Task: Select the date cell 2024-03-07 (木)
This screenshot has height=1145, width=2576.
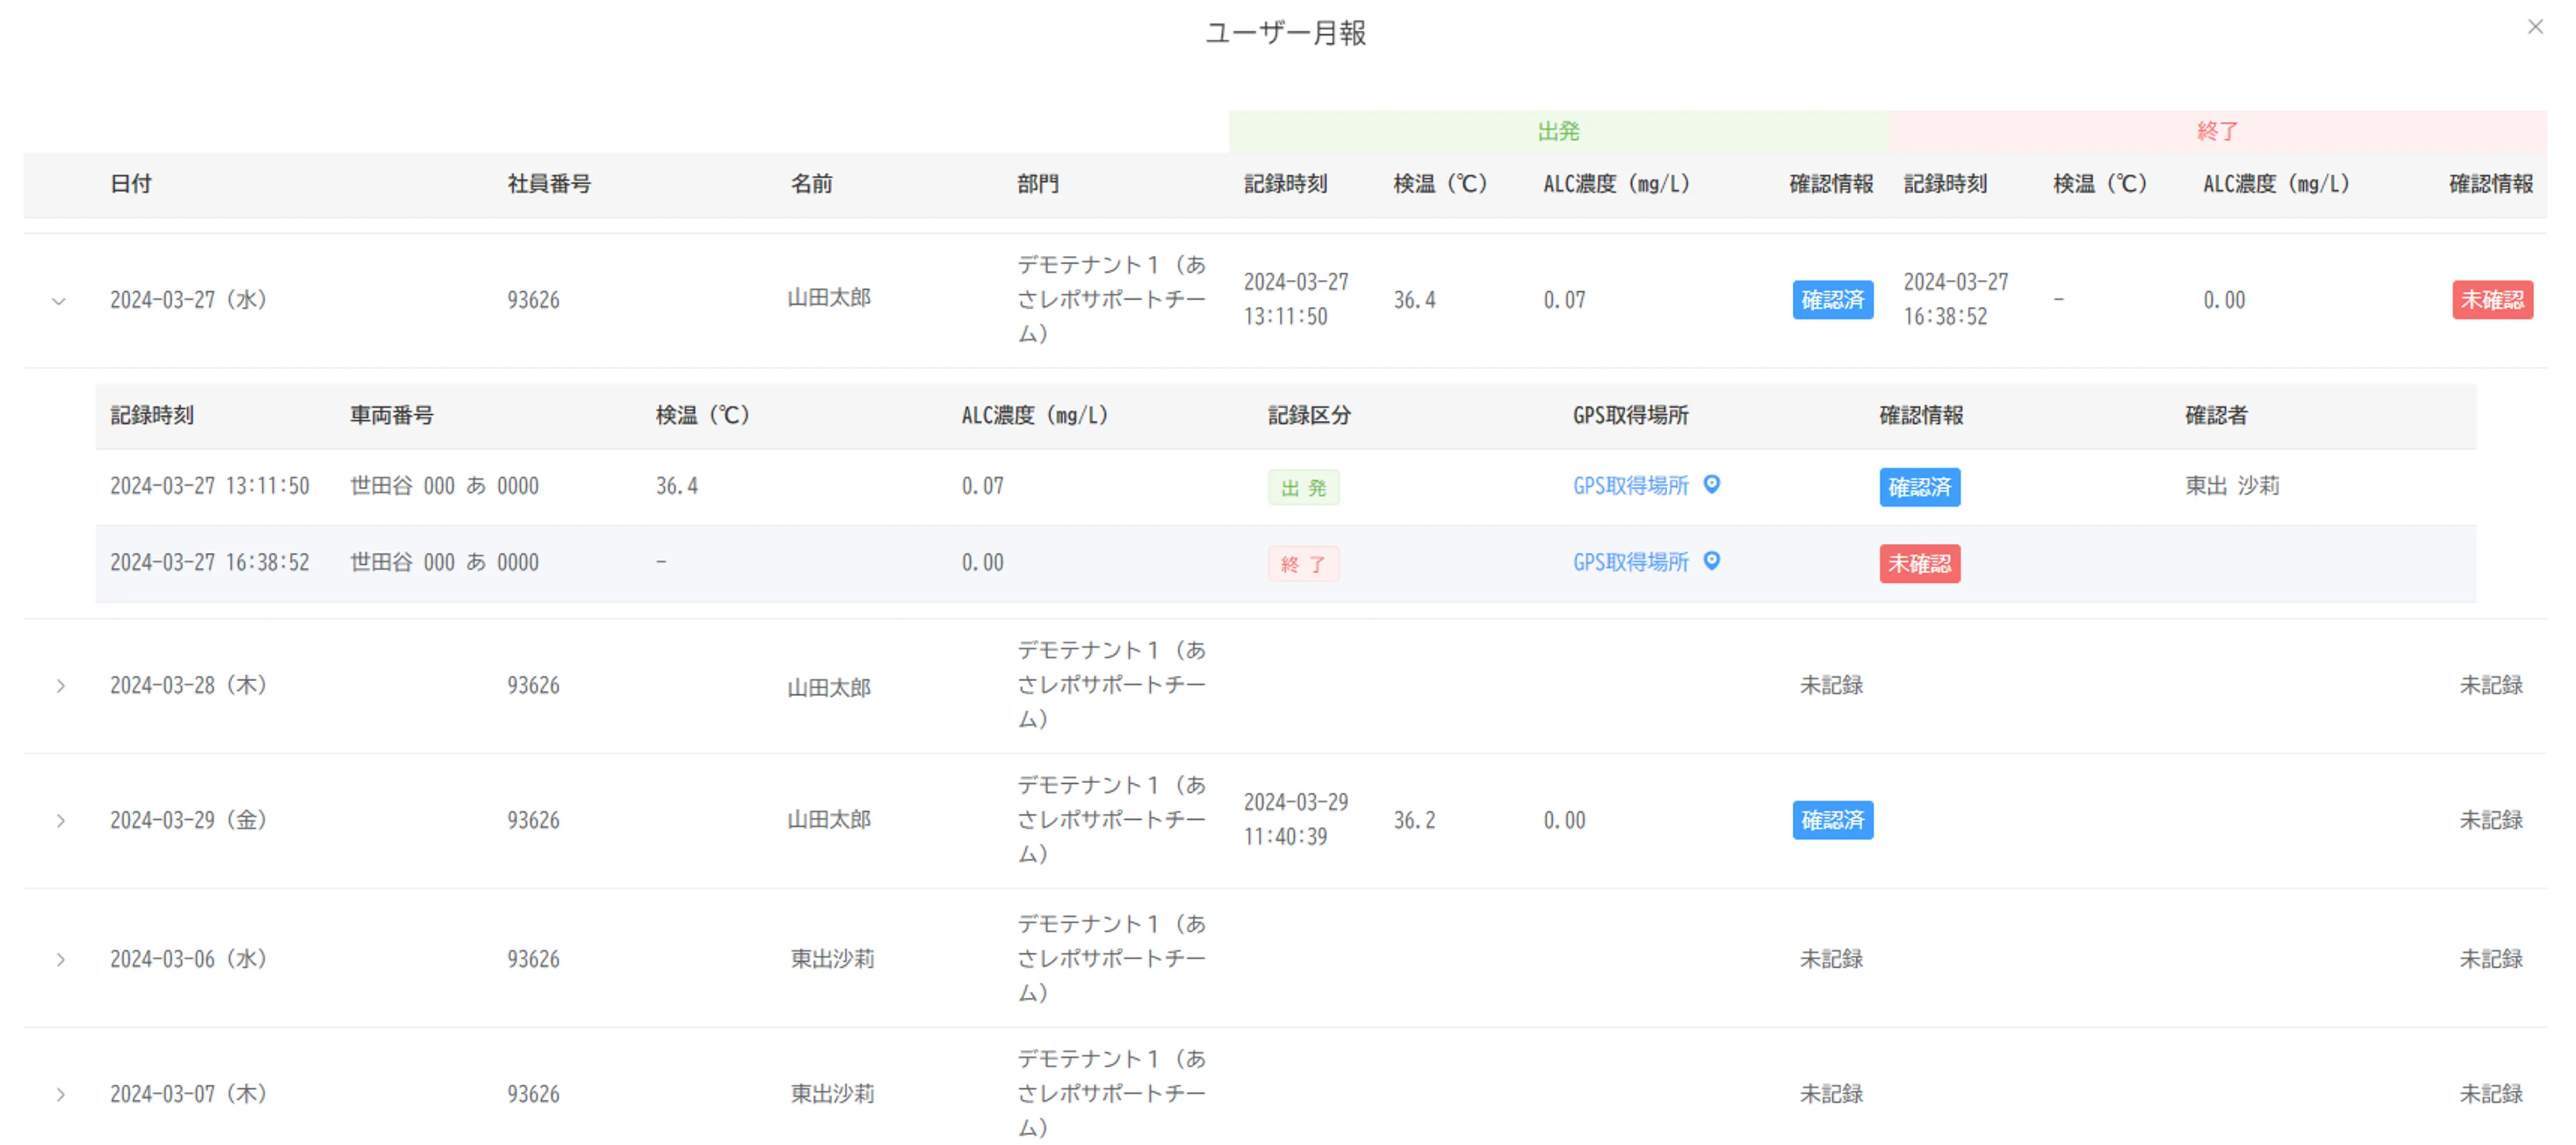Action: [188, 1095]
